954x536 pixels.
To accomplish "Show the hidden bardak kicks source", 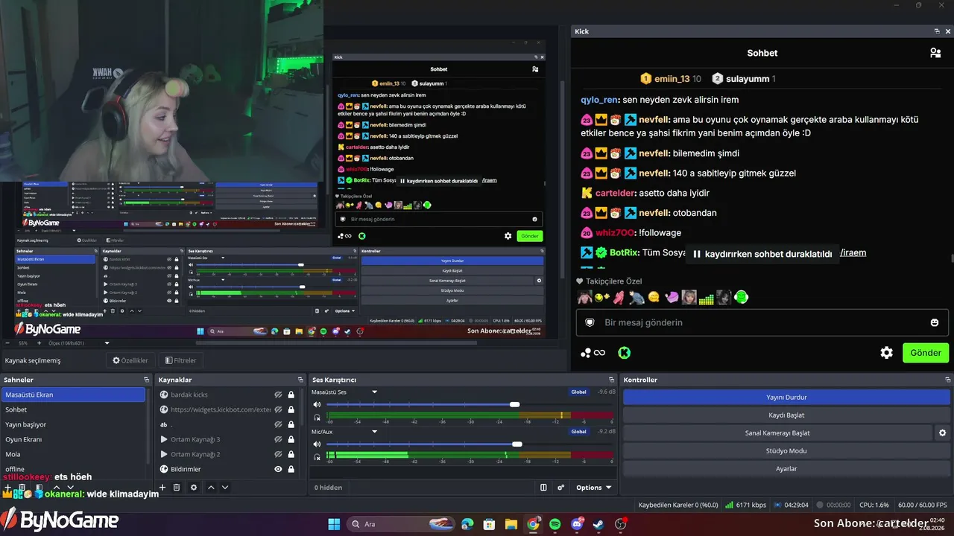I will [x=278, y=395].
